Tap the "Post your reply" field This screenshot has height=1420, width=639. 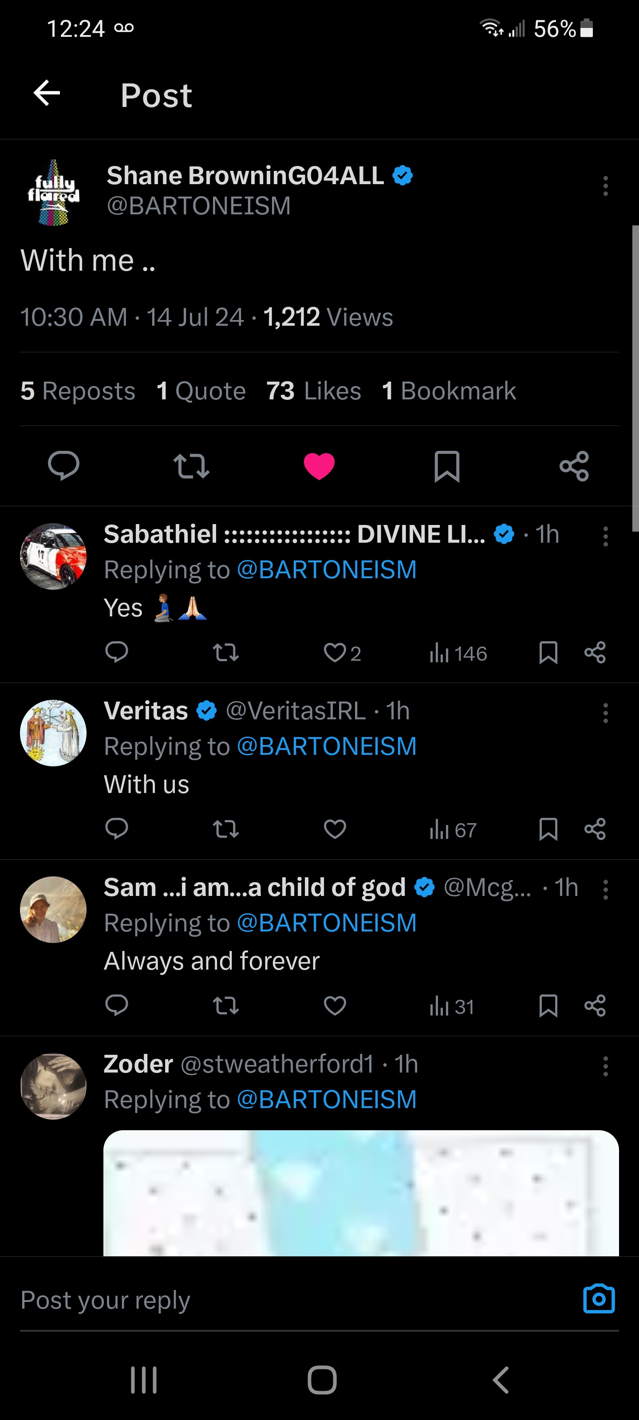point(276,1300)
